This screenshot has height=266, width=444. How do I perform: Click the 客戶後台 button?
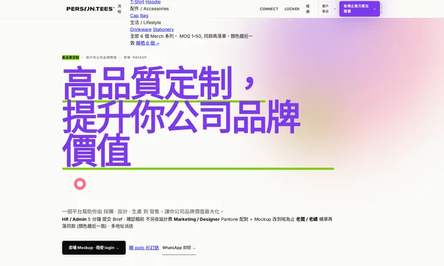click(x=327, y=9)
